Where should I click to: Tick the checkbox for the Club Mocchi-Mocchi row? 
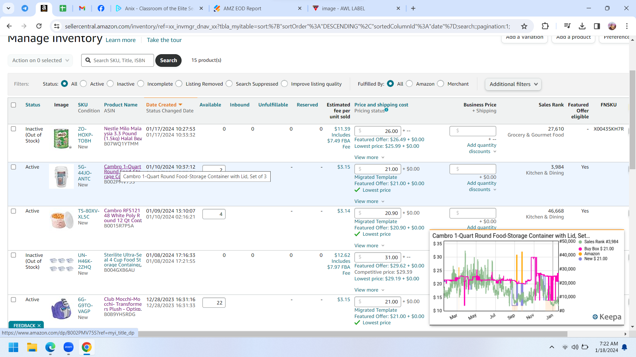[14, 299]
